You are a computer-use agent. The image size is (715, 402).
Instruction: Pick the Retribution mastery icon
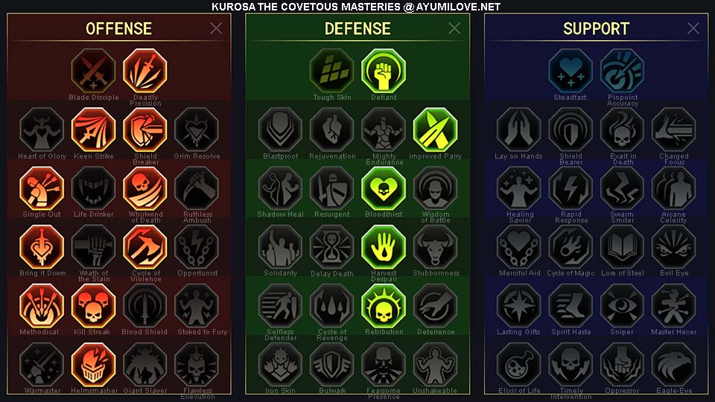(384, 306)
